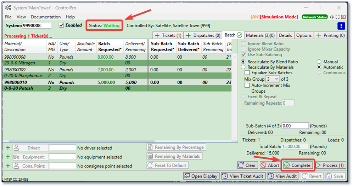Click the Network Status indicator
This screenshot has height=187, width=353.
coord(315,17)
